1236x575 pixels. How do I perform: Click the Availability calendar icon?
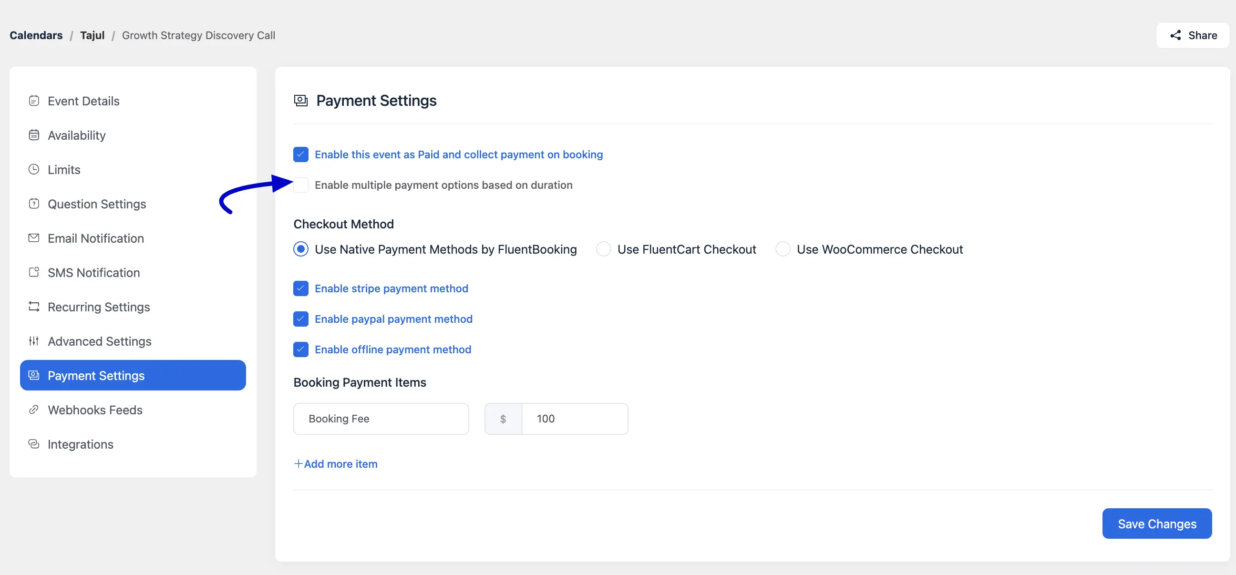point(33,135)
